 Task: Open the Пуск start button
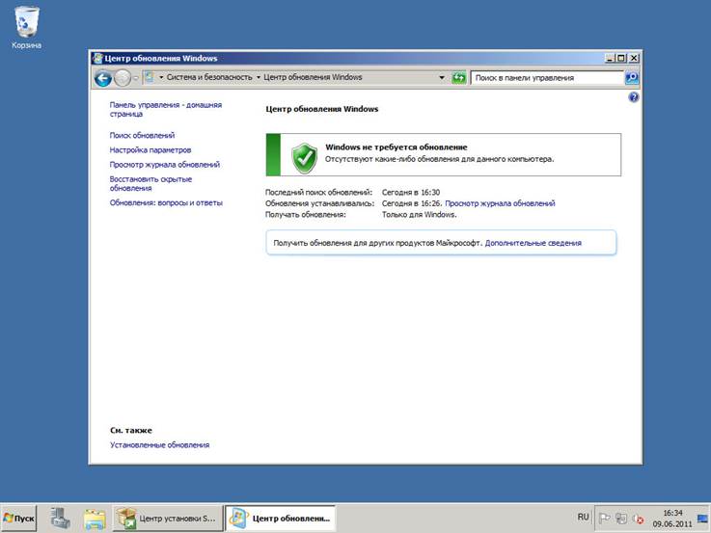19,518
